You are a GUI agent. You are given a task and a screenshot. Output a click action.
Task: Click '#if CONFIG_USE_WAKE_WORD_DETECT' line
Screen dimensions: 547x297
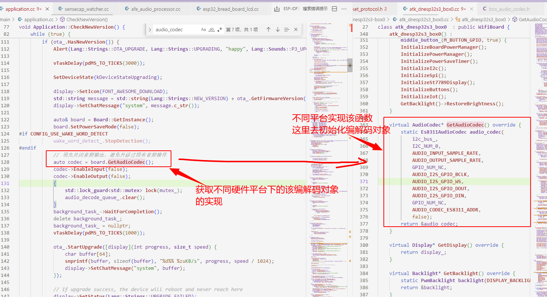pos(63,134)
